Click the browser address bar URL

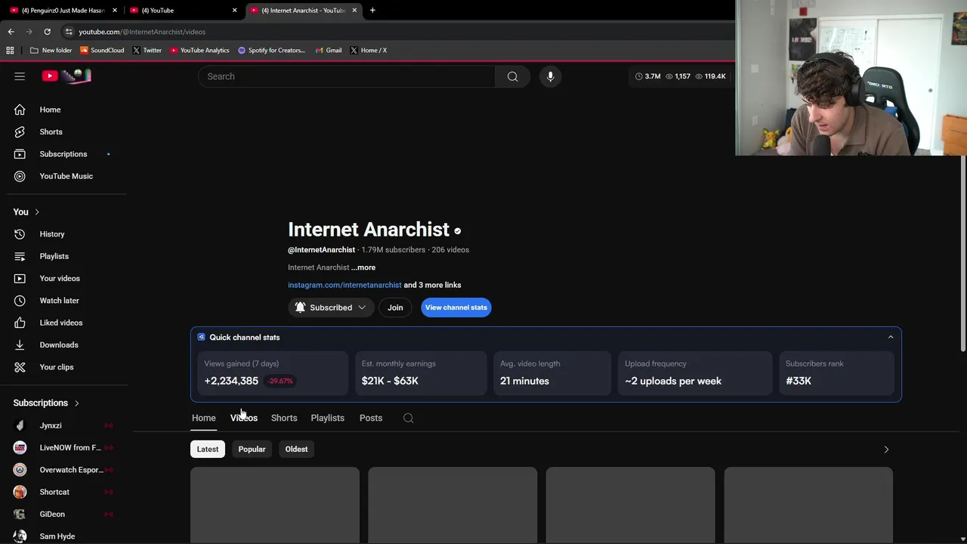[x=142, y=32]
